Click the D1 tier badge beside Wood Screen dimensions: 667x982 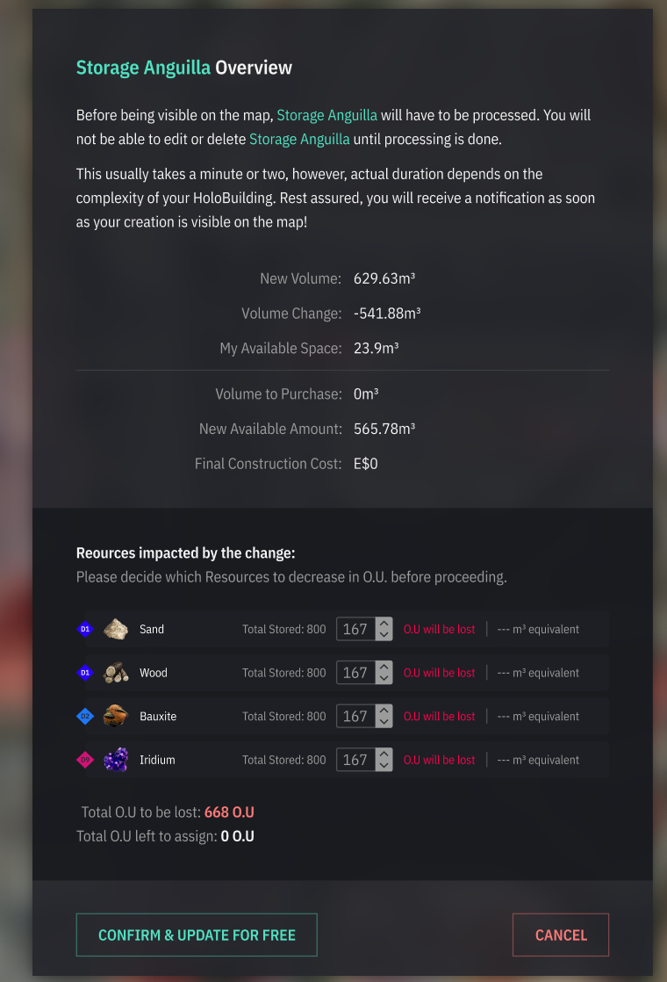[x=85, y=673]
